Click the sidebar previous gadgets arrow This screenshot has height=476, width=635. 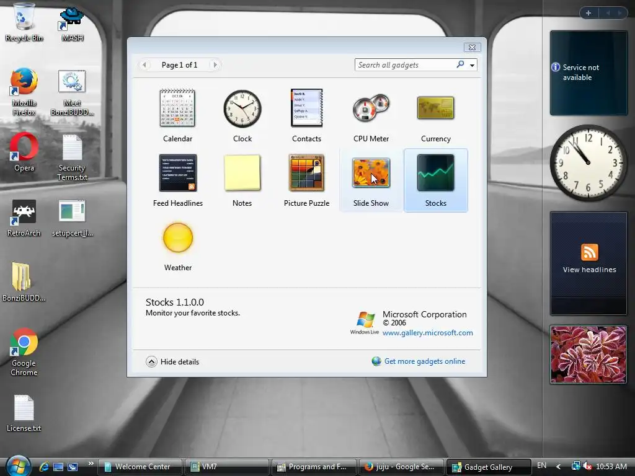click(x=608, y=13)
